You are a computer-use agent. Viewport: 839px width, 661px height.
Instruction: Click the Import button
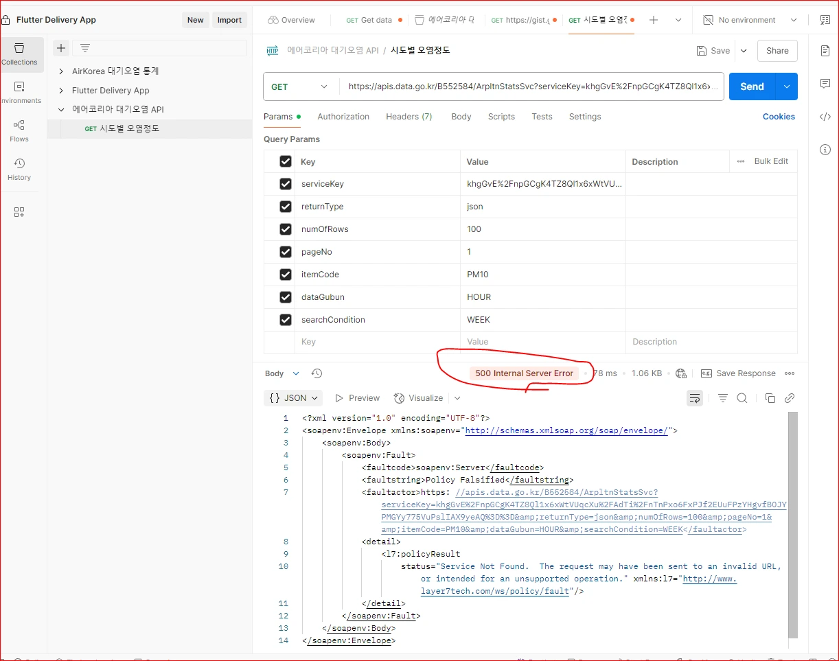tap(229, 20)
